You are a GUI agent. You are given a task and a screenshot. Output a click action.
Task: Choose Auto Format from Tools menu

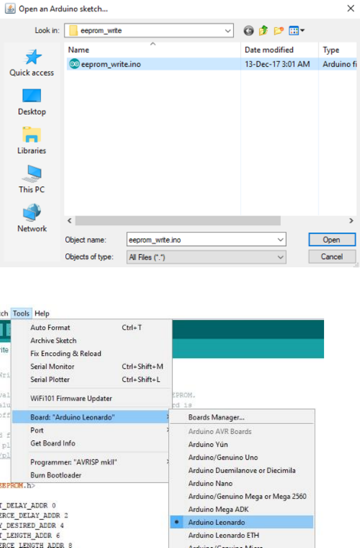click(x=91, y=328)
